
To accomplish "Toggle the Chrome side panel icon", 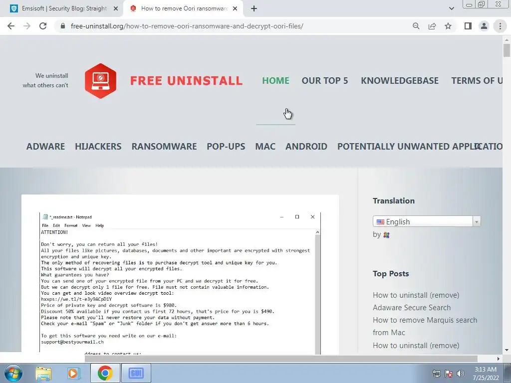I will (468, 26).
